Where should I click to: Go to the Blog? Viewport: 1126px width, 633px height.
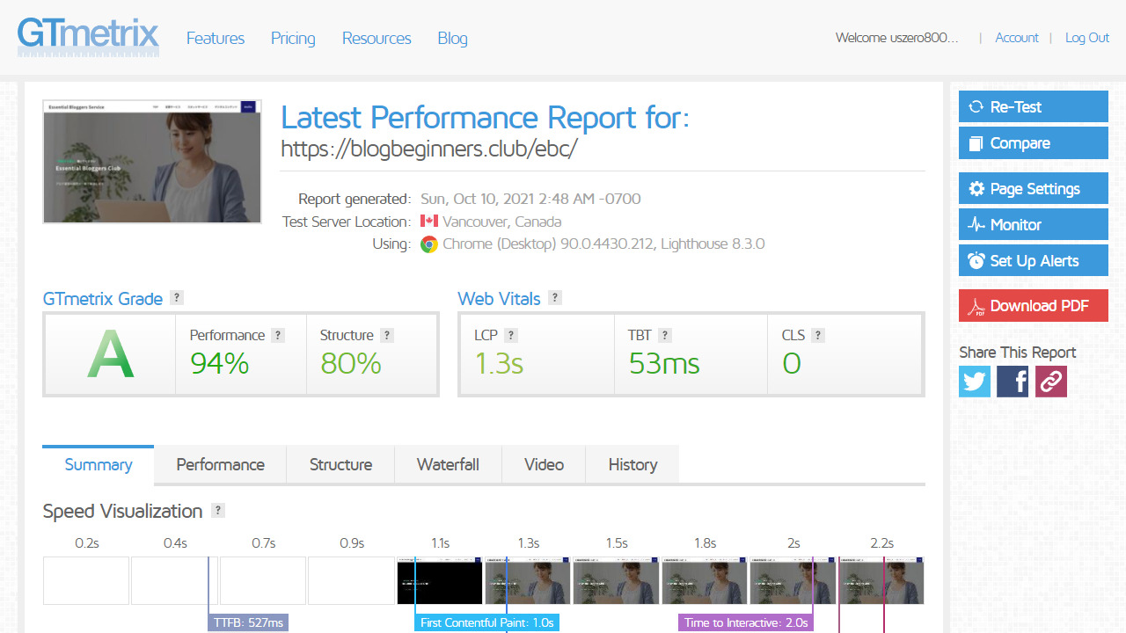point(452,38)
